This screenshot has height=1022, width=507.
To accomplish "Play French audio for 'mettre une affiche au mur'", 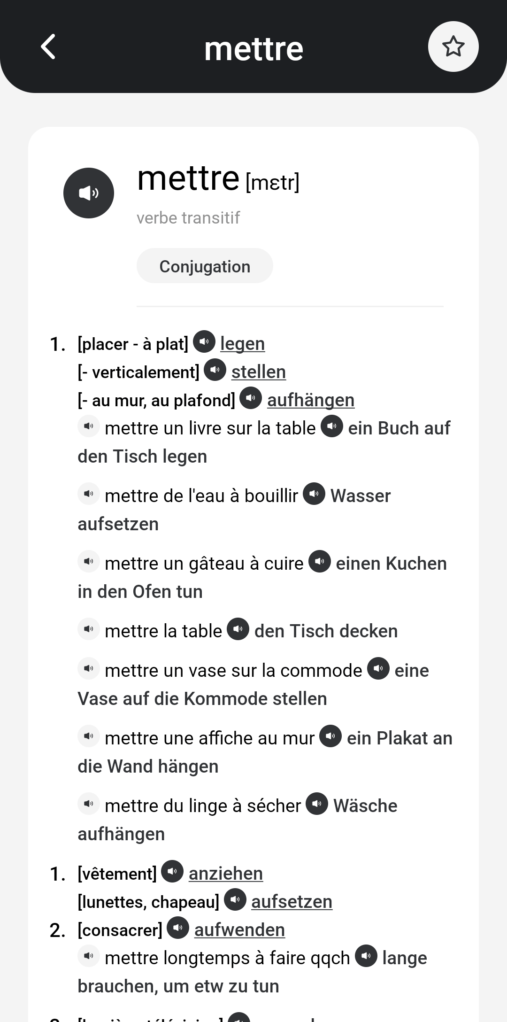I will pyautogui.click(x=89, y=736).
